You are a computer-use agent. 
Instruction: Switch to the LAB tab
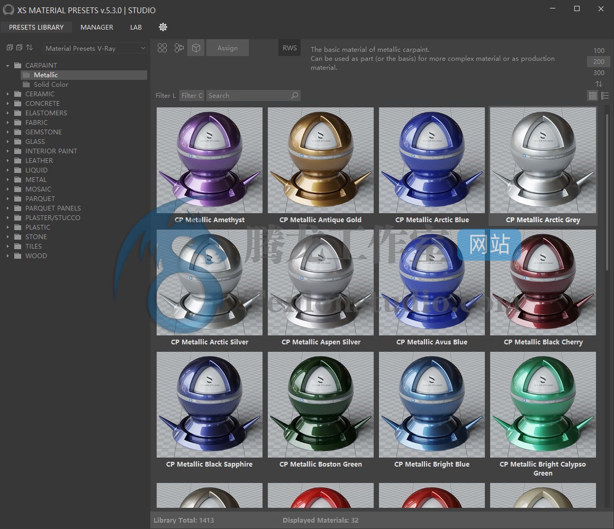click(x=136, y=27)
